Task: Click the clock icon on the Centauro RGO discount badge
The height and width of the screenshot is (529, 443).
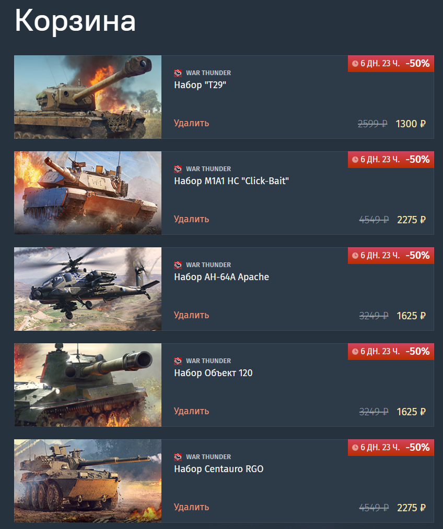Action: 355,448
